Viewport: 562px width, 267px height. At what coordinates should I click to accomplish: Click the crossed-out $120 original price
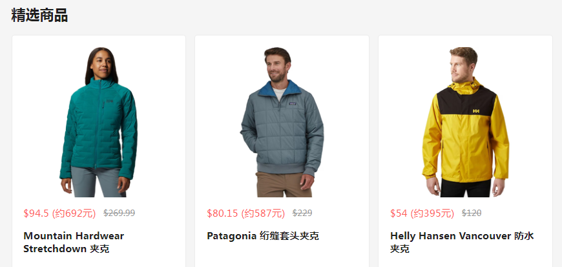472,213
